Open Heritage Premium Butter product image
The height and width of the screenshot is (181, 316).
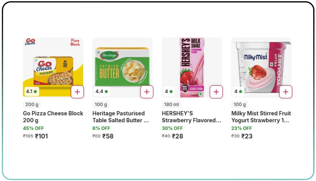coord(123,65)
